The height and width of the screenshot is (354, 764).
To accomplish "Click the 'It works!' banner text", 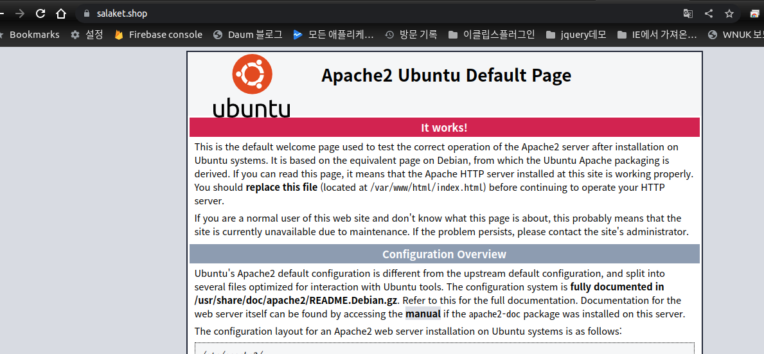I will tap(445, 128).
